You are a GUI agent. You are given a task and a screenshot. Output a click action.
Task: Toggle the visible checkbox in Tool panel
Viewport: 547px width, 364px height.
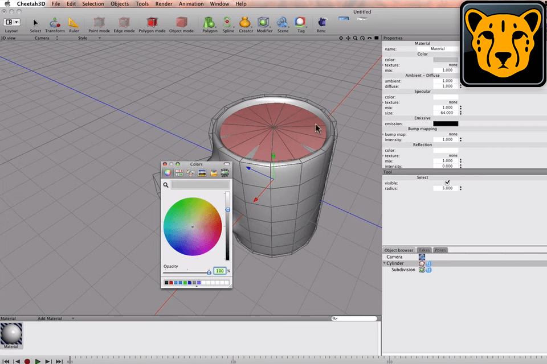(x=447, y=183)
